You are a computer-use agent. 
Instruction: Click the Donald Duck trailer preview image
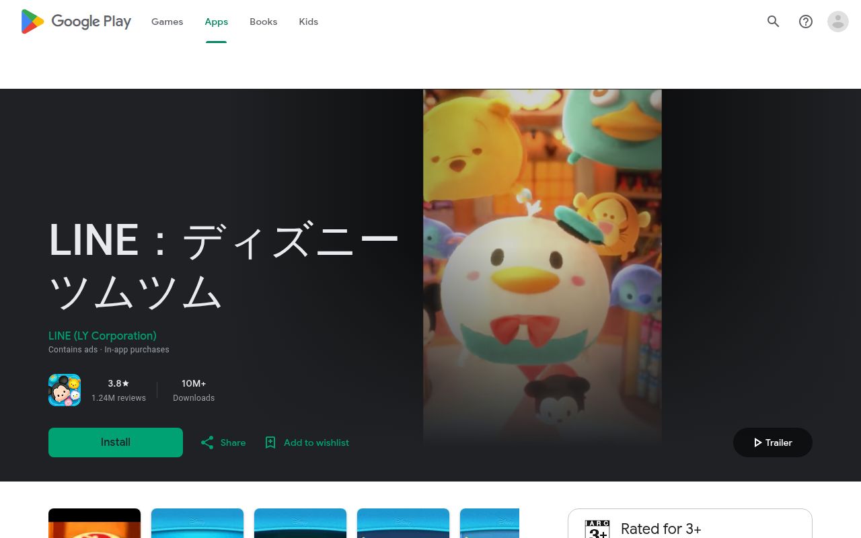coord(542,266)
